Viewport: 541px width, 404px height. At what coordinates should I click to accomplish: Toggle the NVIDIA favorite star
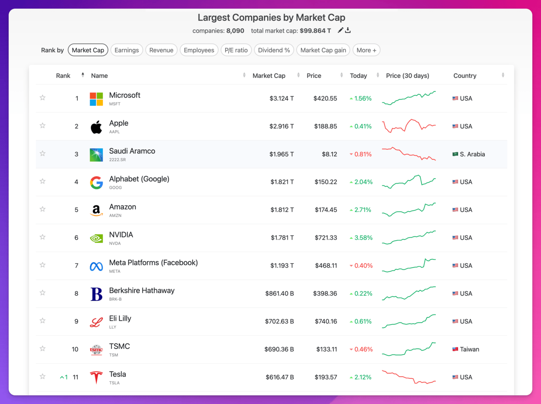tap(43, 237)
